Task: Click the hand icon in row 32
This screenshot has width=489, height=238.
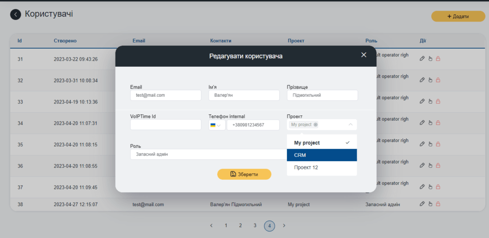Action: (430, 80)
